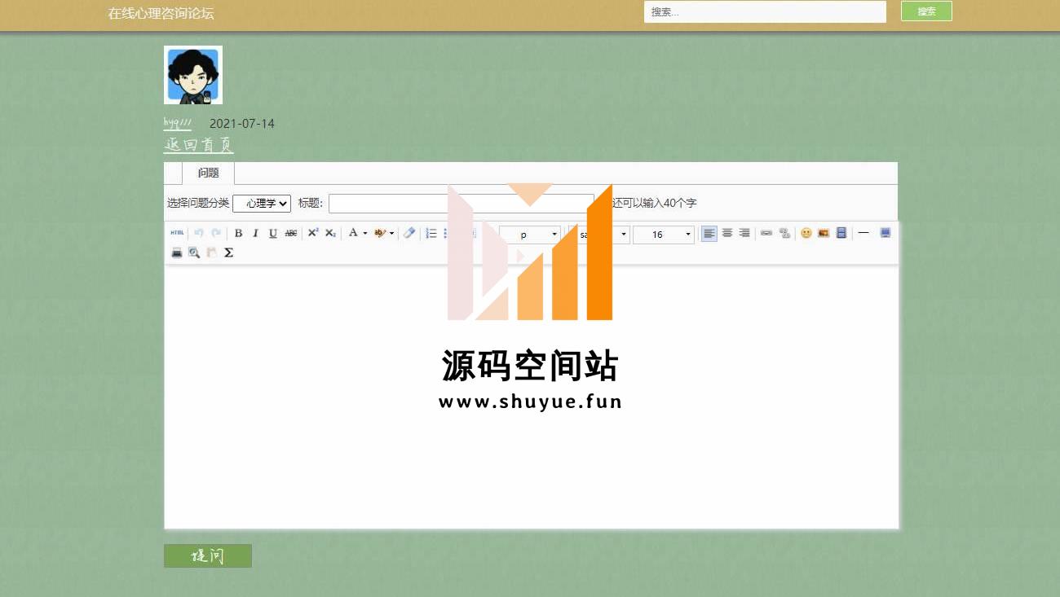Insert a numbered list
The width and height of the screenshot is (1060, 597).
point(431,234)
